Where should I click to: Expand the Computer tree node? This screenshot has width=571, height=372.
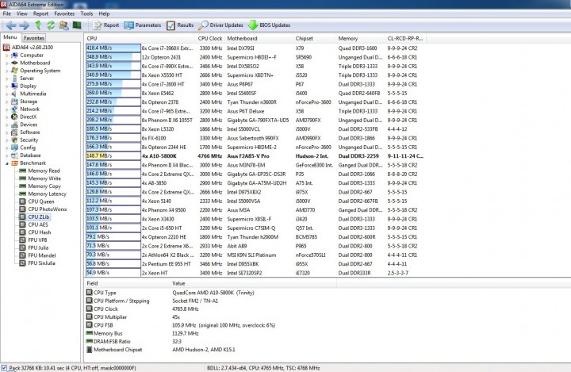pos(6,56)
